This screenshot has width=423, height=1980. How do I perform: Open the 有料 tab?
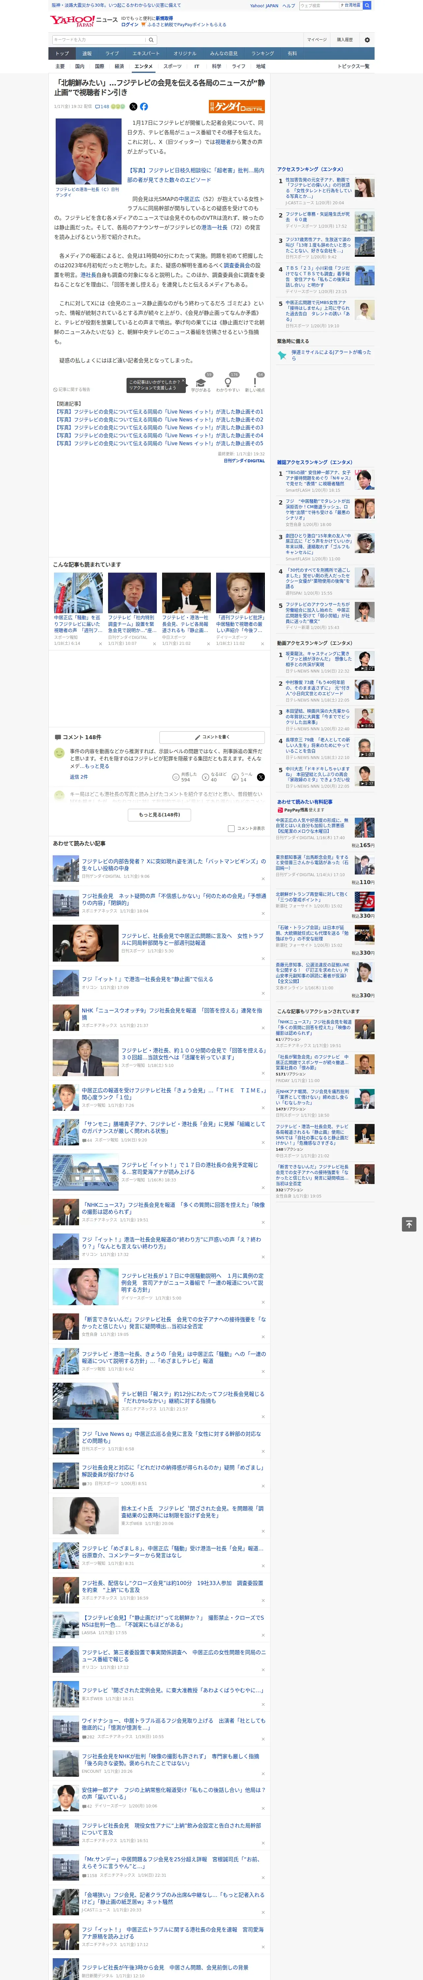[x=292, y=54]
